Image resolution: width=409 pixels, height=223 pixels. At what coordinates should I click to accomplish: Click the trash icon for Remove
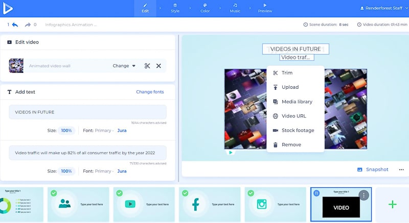[x=276, y=145]
